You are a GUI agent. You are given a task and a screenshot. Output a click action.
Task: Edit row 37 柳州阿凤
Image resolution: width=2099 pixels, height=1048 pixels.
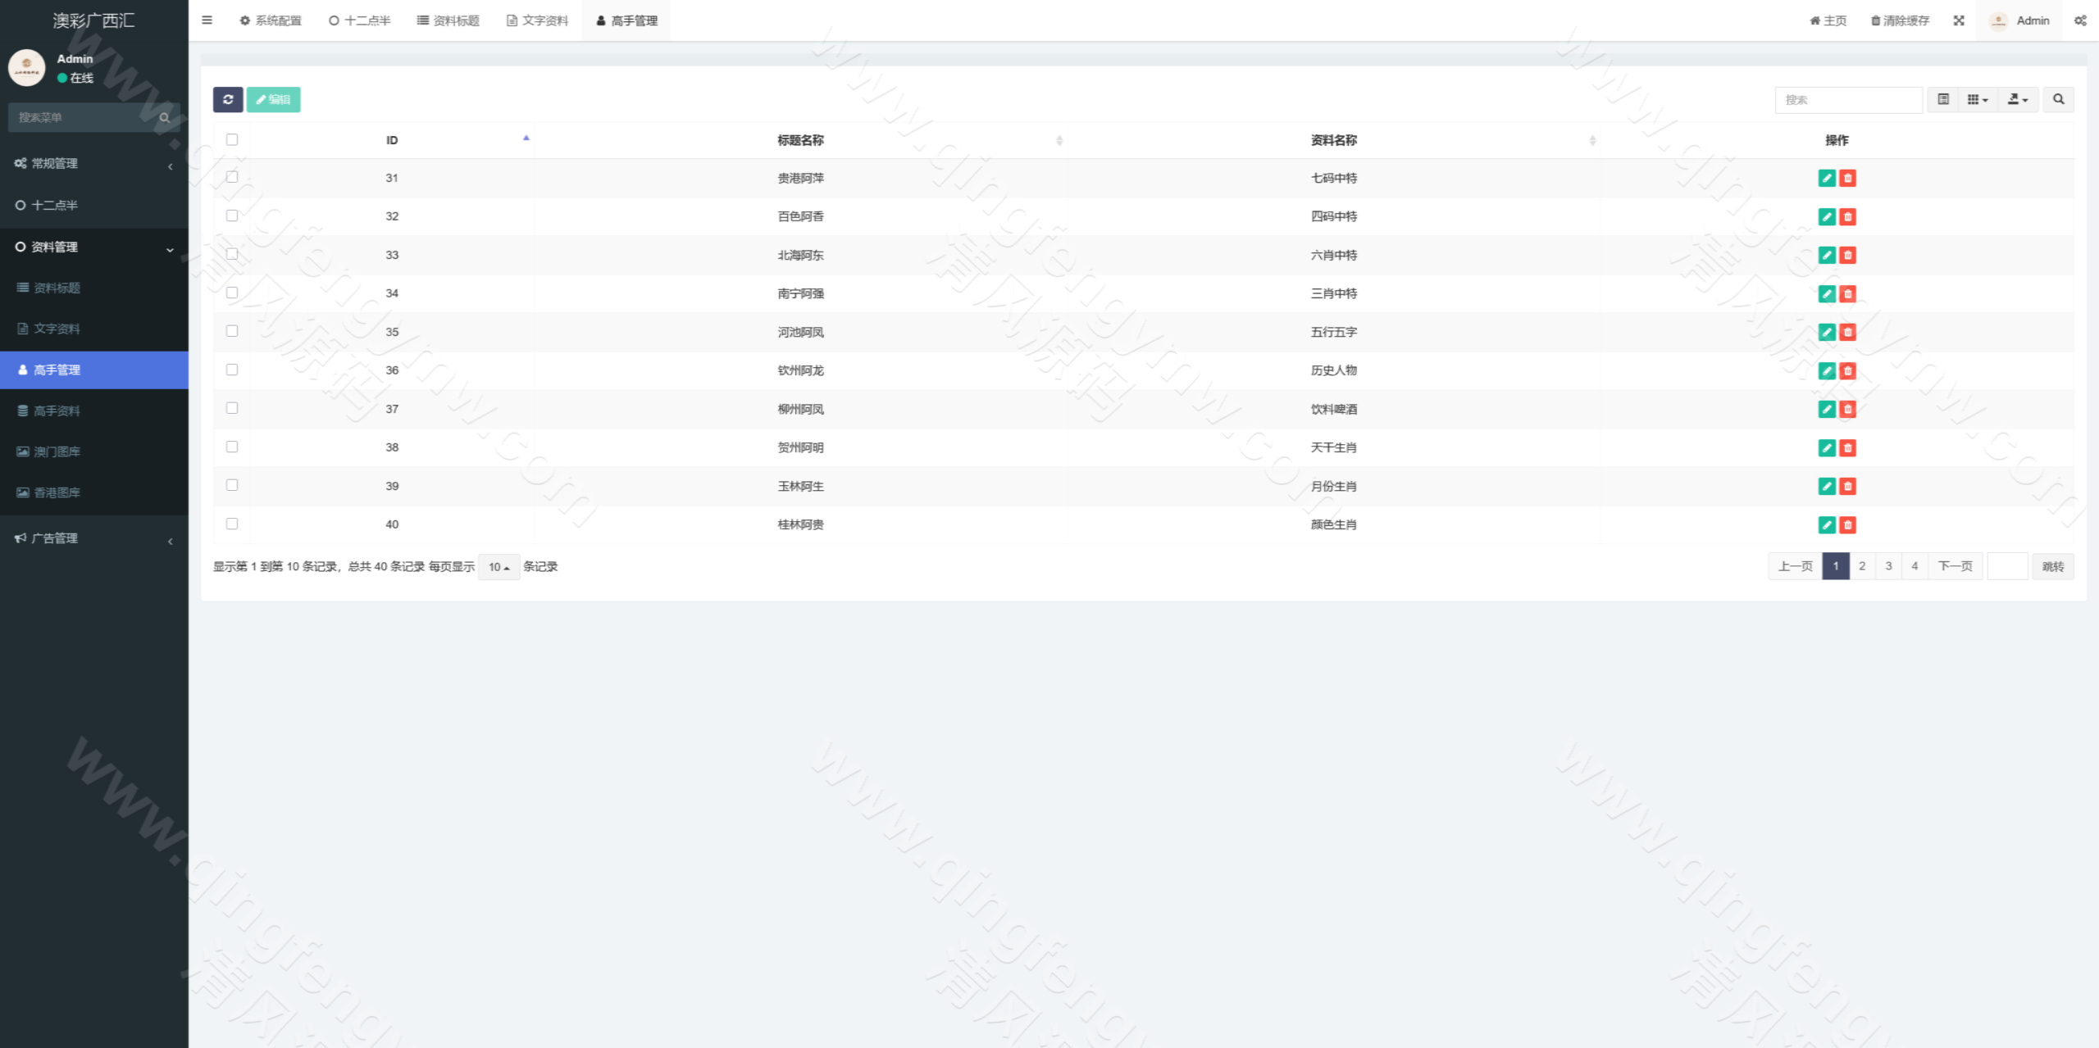pyautogui.click(x=1827, y=409)
